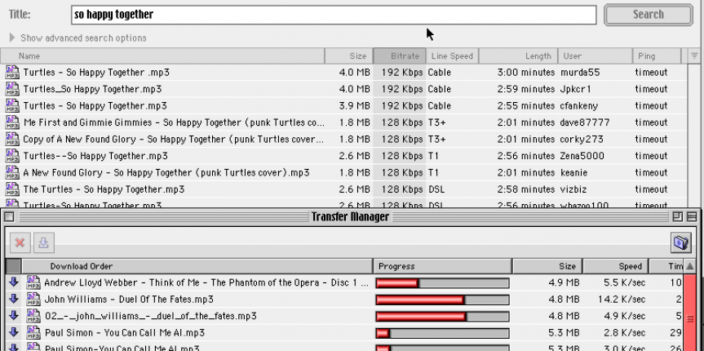
Task: Click progress bar of 02_-_john_williams duel track
Action: pyautogui.click(x=442, y=316)
